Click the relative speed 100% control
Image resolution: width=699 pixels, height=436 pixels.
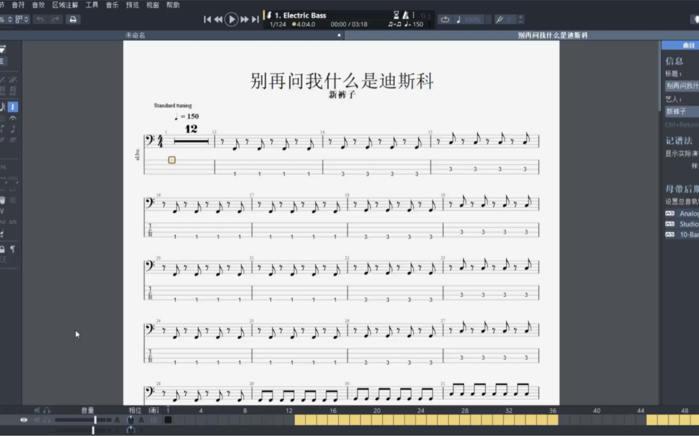[469, 19]
